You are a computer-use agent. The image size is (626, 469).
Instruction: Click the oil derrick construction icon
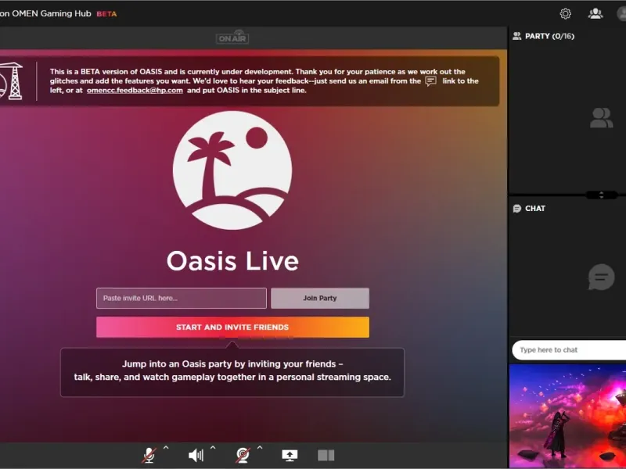(11, 81)
